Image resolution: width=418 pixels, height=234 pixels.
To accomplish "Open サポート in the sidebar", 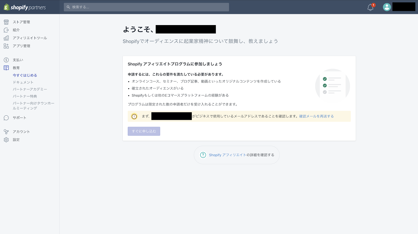I will click(x=20, y=118).
